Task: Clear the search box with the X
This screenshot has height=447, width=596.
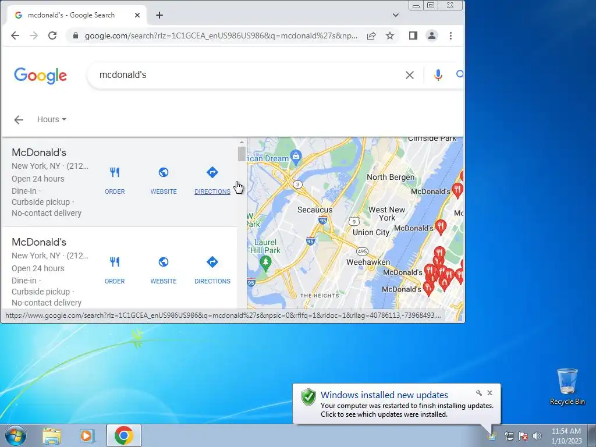Action: 409,75
